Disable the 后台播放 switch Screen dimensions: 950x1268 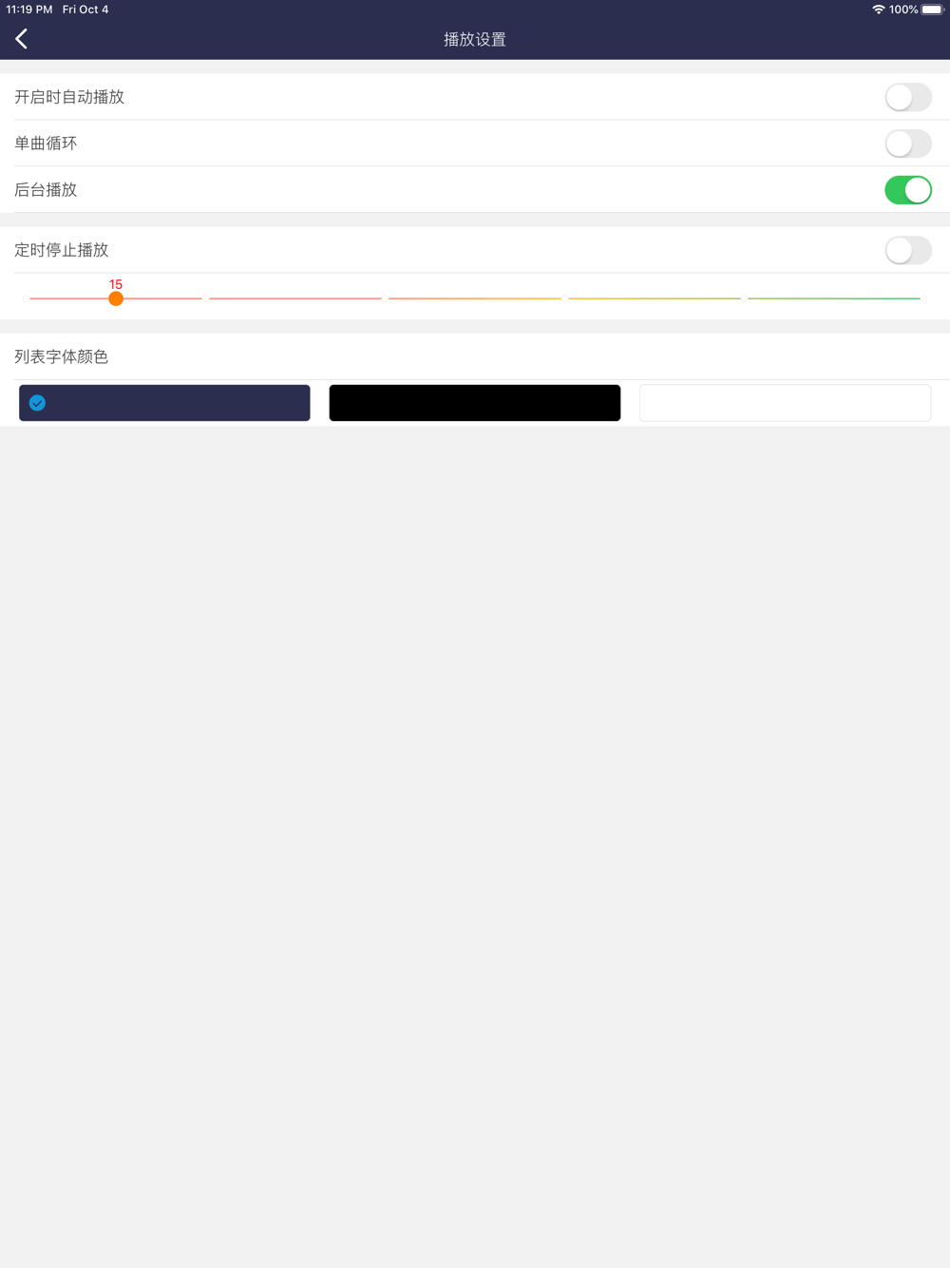pyautogui.click(x=908, y=190)
